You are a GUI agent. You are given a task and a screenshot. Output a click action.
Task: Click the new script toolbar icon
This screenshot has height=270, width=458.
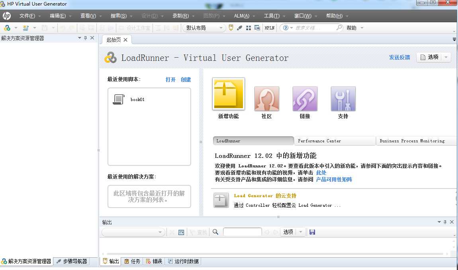point(26,28)
